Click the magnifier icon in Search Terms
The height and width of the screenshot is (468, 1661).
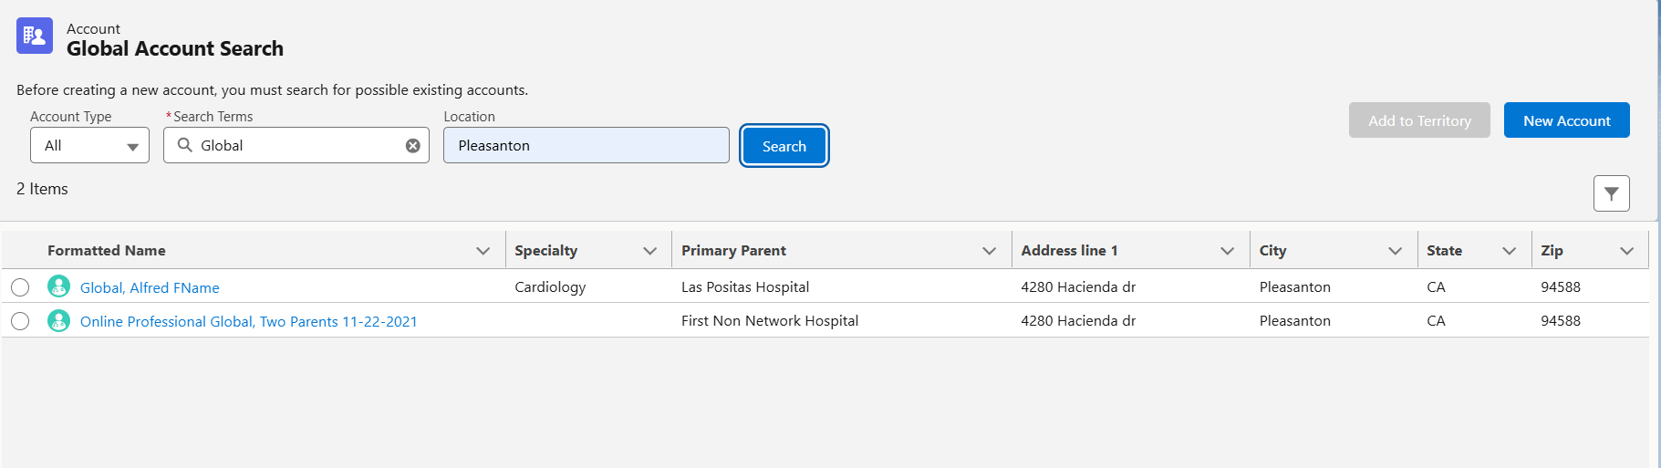click(x=185, y=145)
